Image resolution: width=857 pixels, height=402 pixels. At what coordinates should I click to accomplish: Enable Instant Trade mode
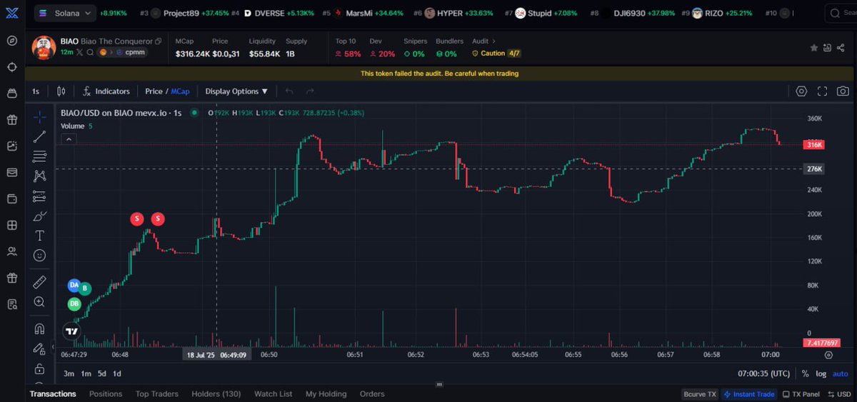click(x=749, y=394)
